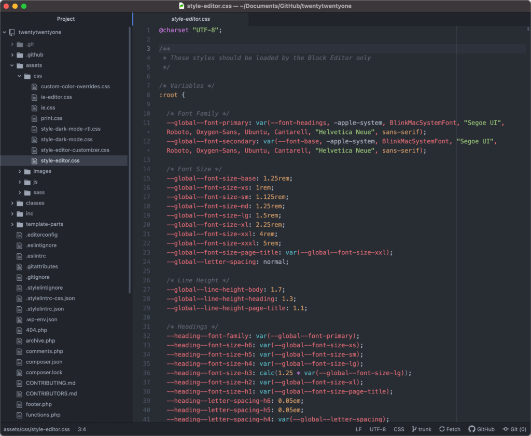Click file icon beside functions.php
The width and height of the screenshot is (531, 436).
coord(19,415)
